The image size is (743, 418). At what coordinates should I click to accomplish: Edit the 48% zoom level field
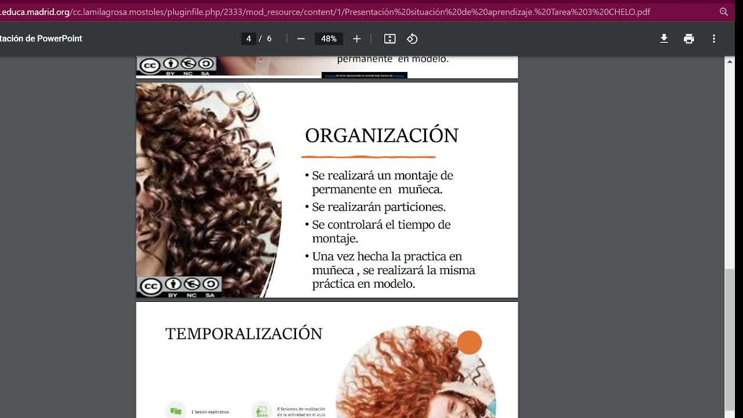coord(329,38)
